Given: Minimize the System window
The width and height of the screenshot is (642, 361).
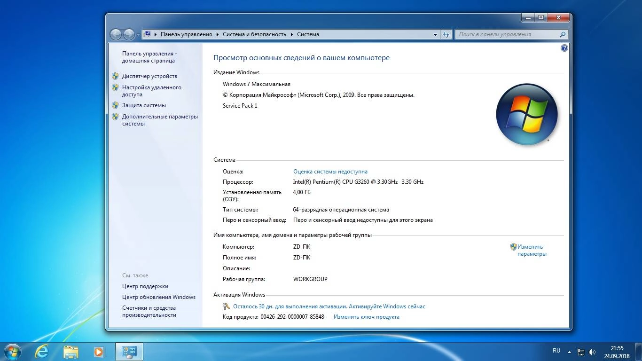Looking at the screenshot, I should (x=528, y=18).
